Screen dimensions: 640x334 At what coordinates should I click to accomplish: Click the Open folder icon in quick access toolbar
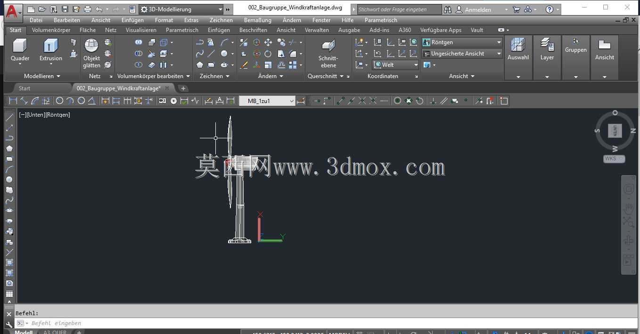42,9
